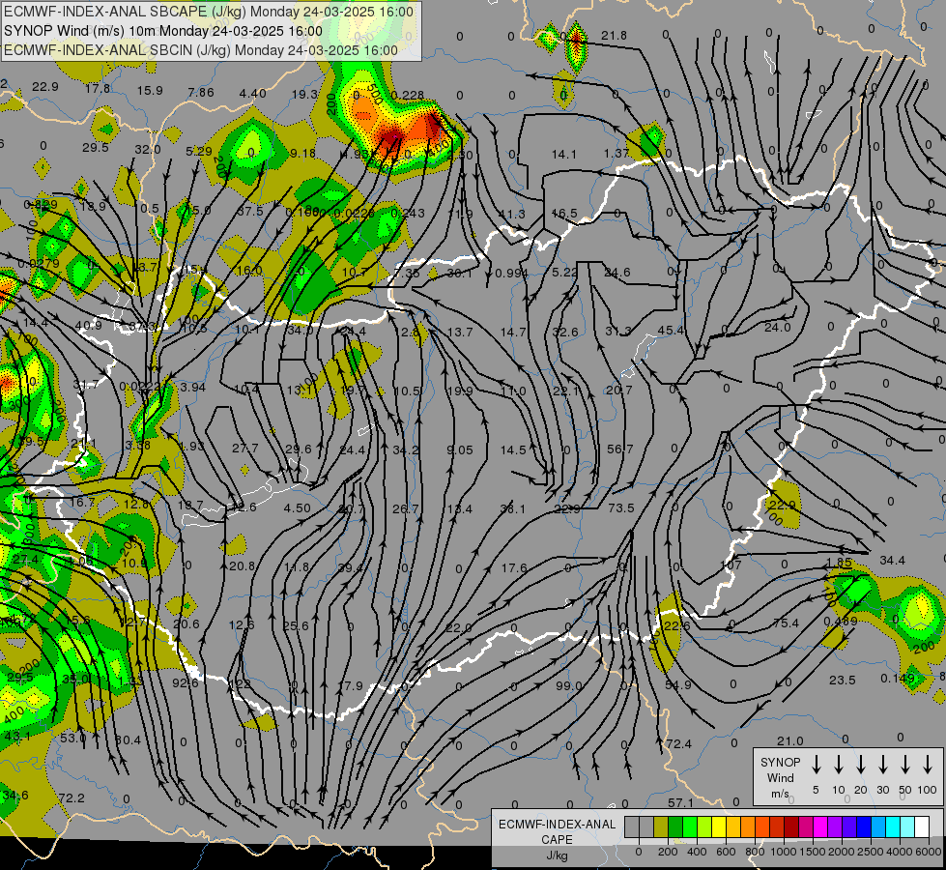Click the map value '24.0'
The image size is (946, 870).
pos(777,328)
